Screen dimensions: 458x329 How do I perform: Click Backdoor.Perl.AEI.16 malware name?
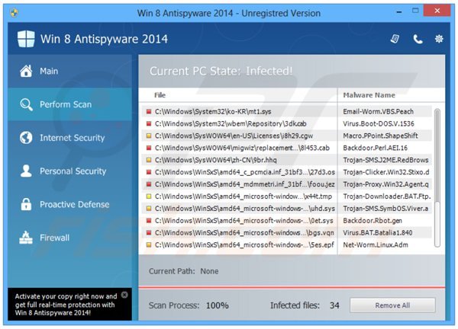(x=375, y=148)
